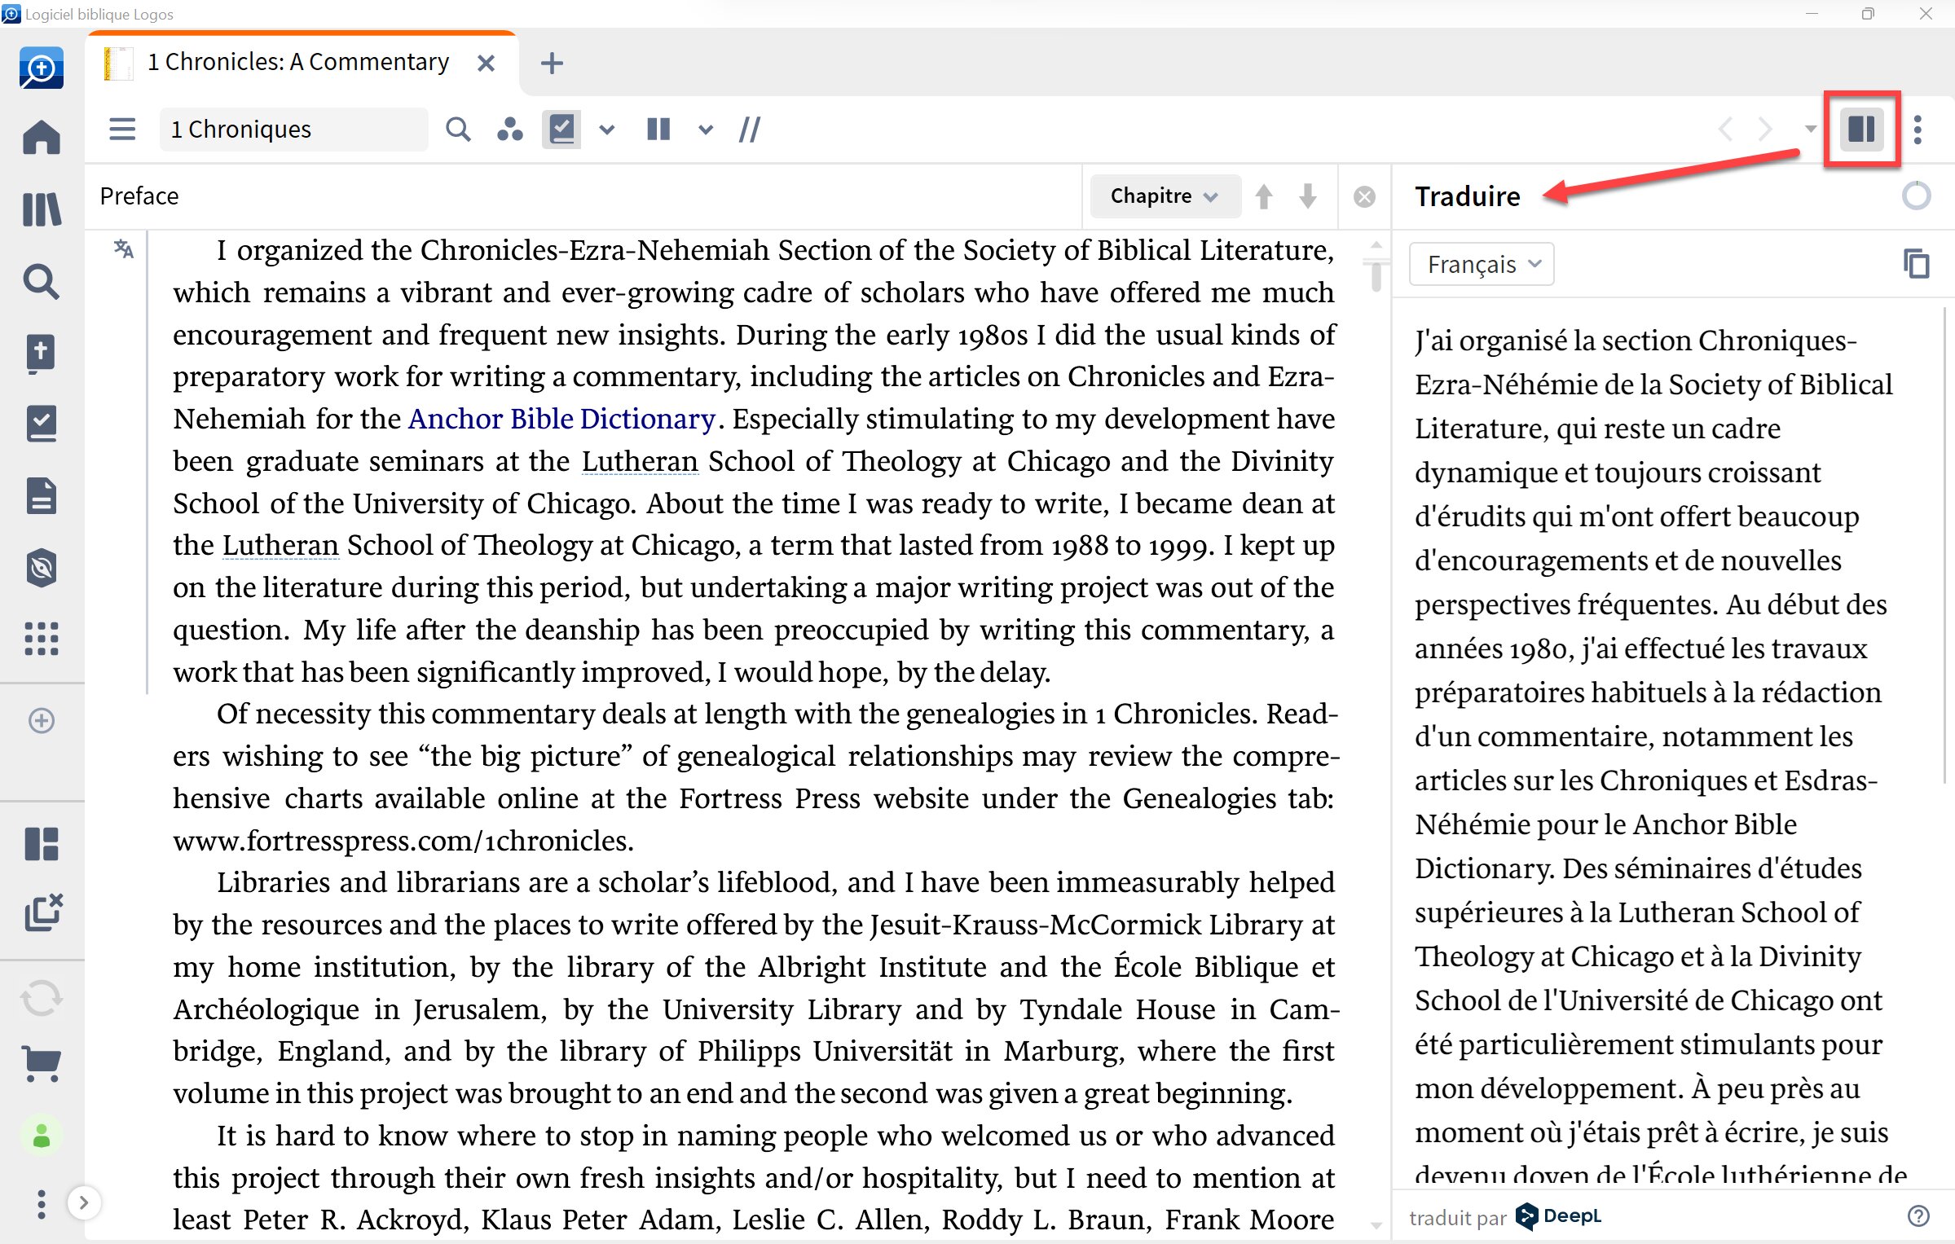Click the inline search magnifier in toolbar
The width and height of the screenshot is (1955, 1244).
coord(458,130)
